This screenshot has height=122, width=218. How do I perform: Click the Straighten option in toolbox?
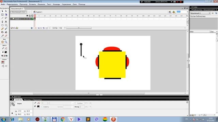pyautogui.click(x=6, y=66)
